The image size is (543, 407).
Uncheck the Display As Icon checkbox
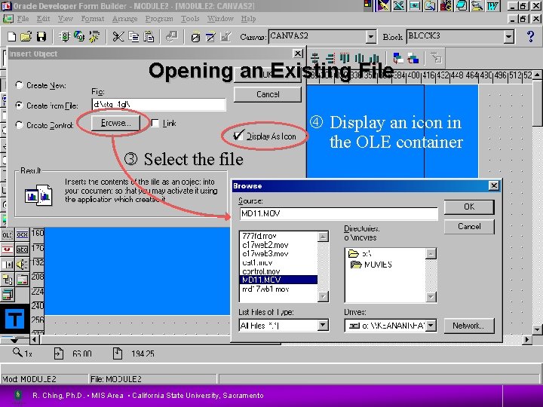click(238, 136)
